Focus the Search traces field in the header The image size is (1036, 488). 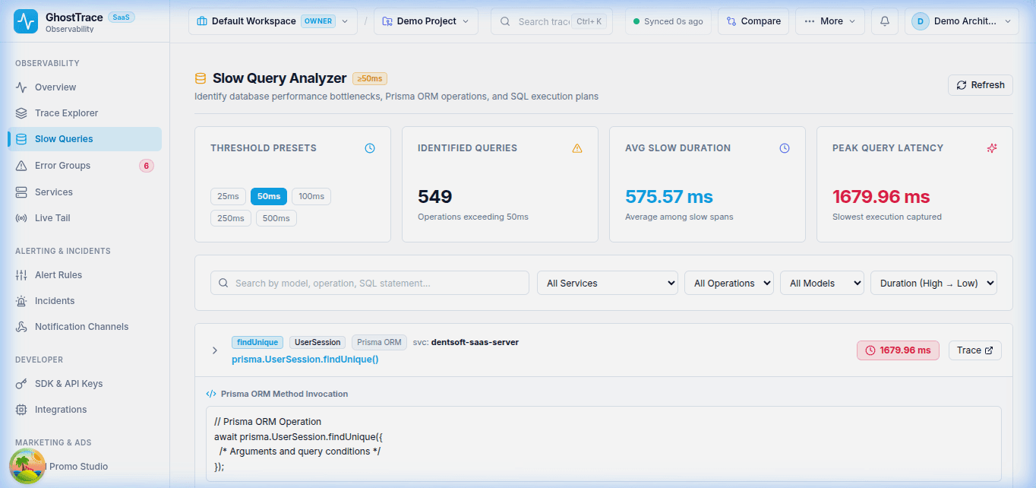[x=552, y=21]
